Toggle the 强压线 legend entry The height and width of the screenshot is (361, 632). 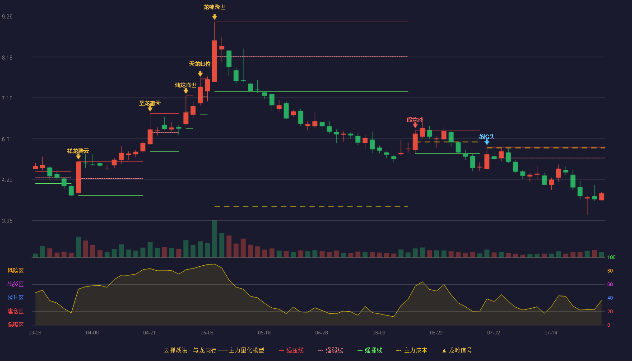291,350
